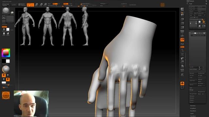Click the Draw Size slider
Screen dimensions: 209x117
pos(88,6)
